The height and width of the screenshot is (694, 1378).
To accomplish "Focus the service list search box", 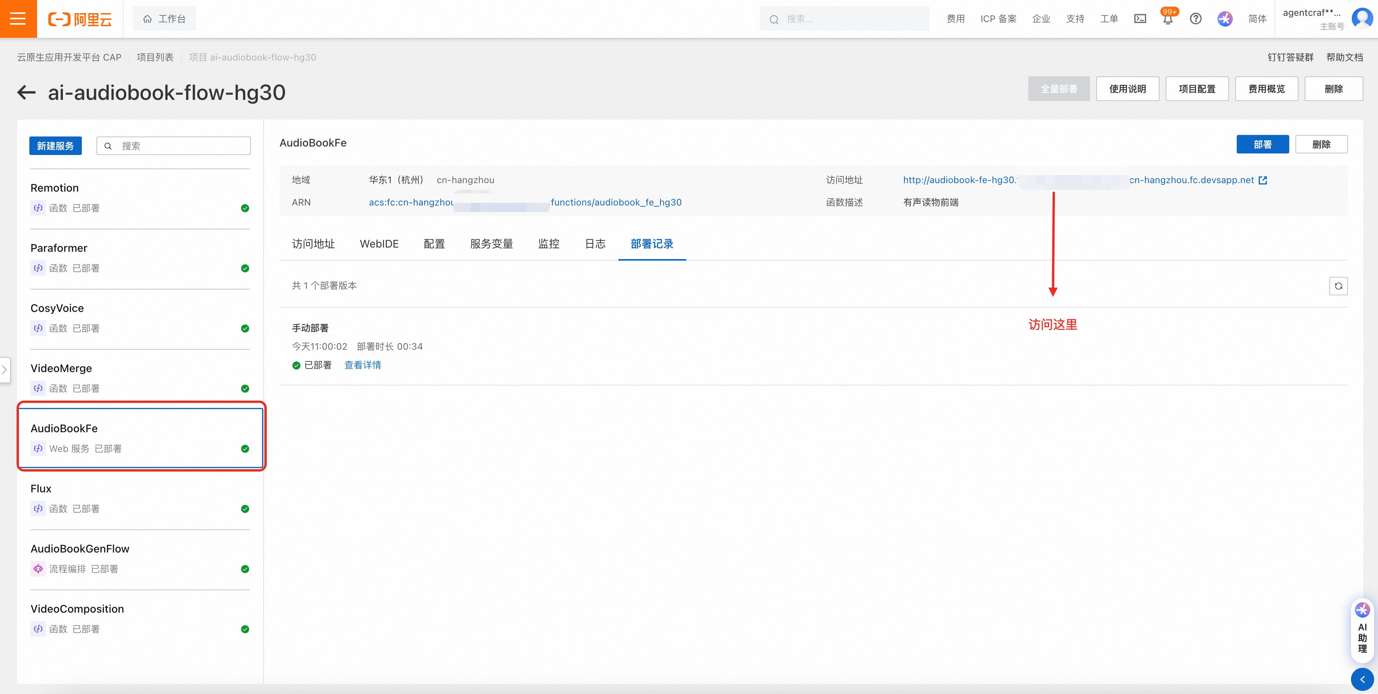I will coord(173,146).
